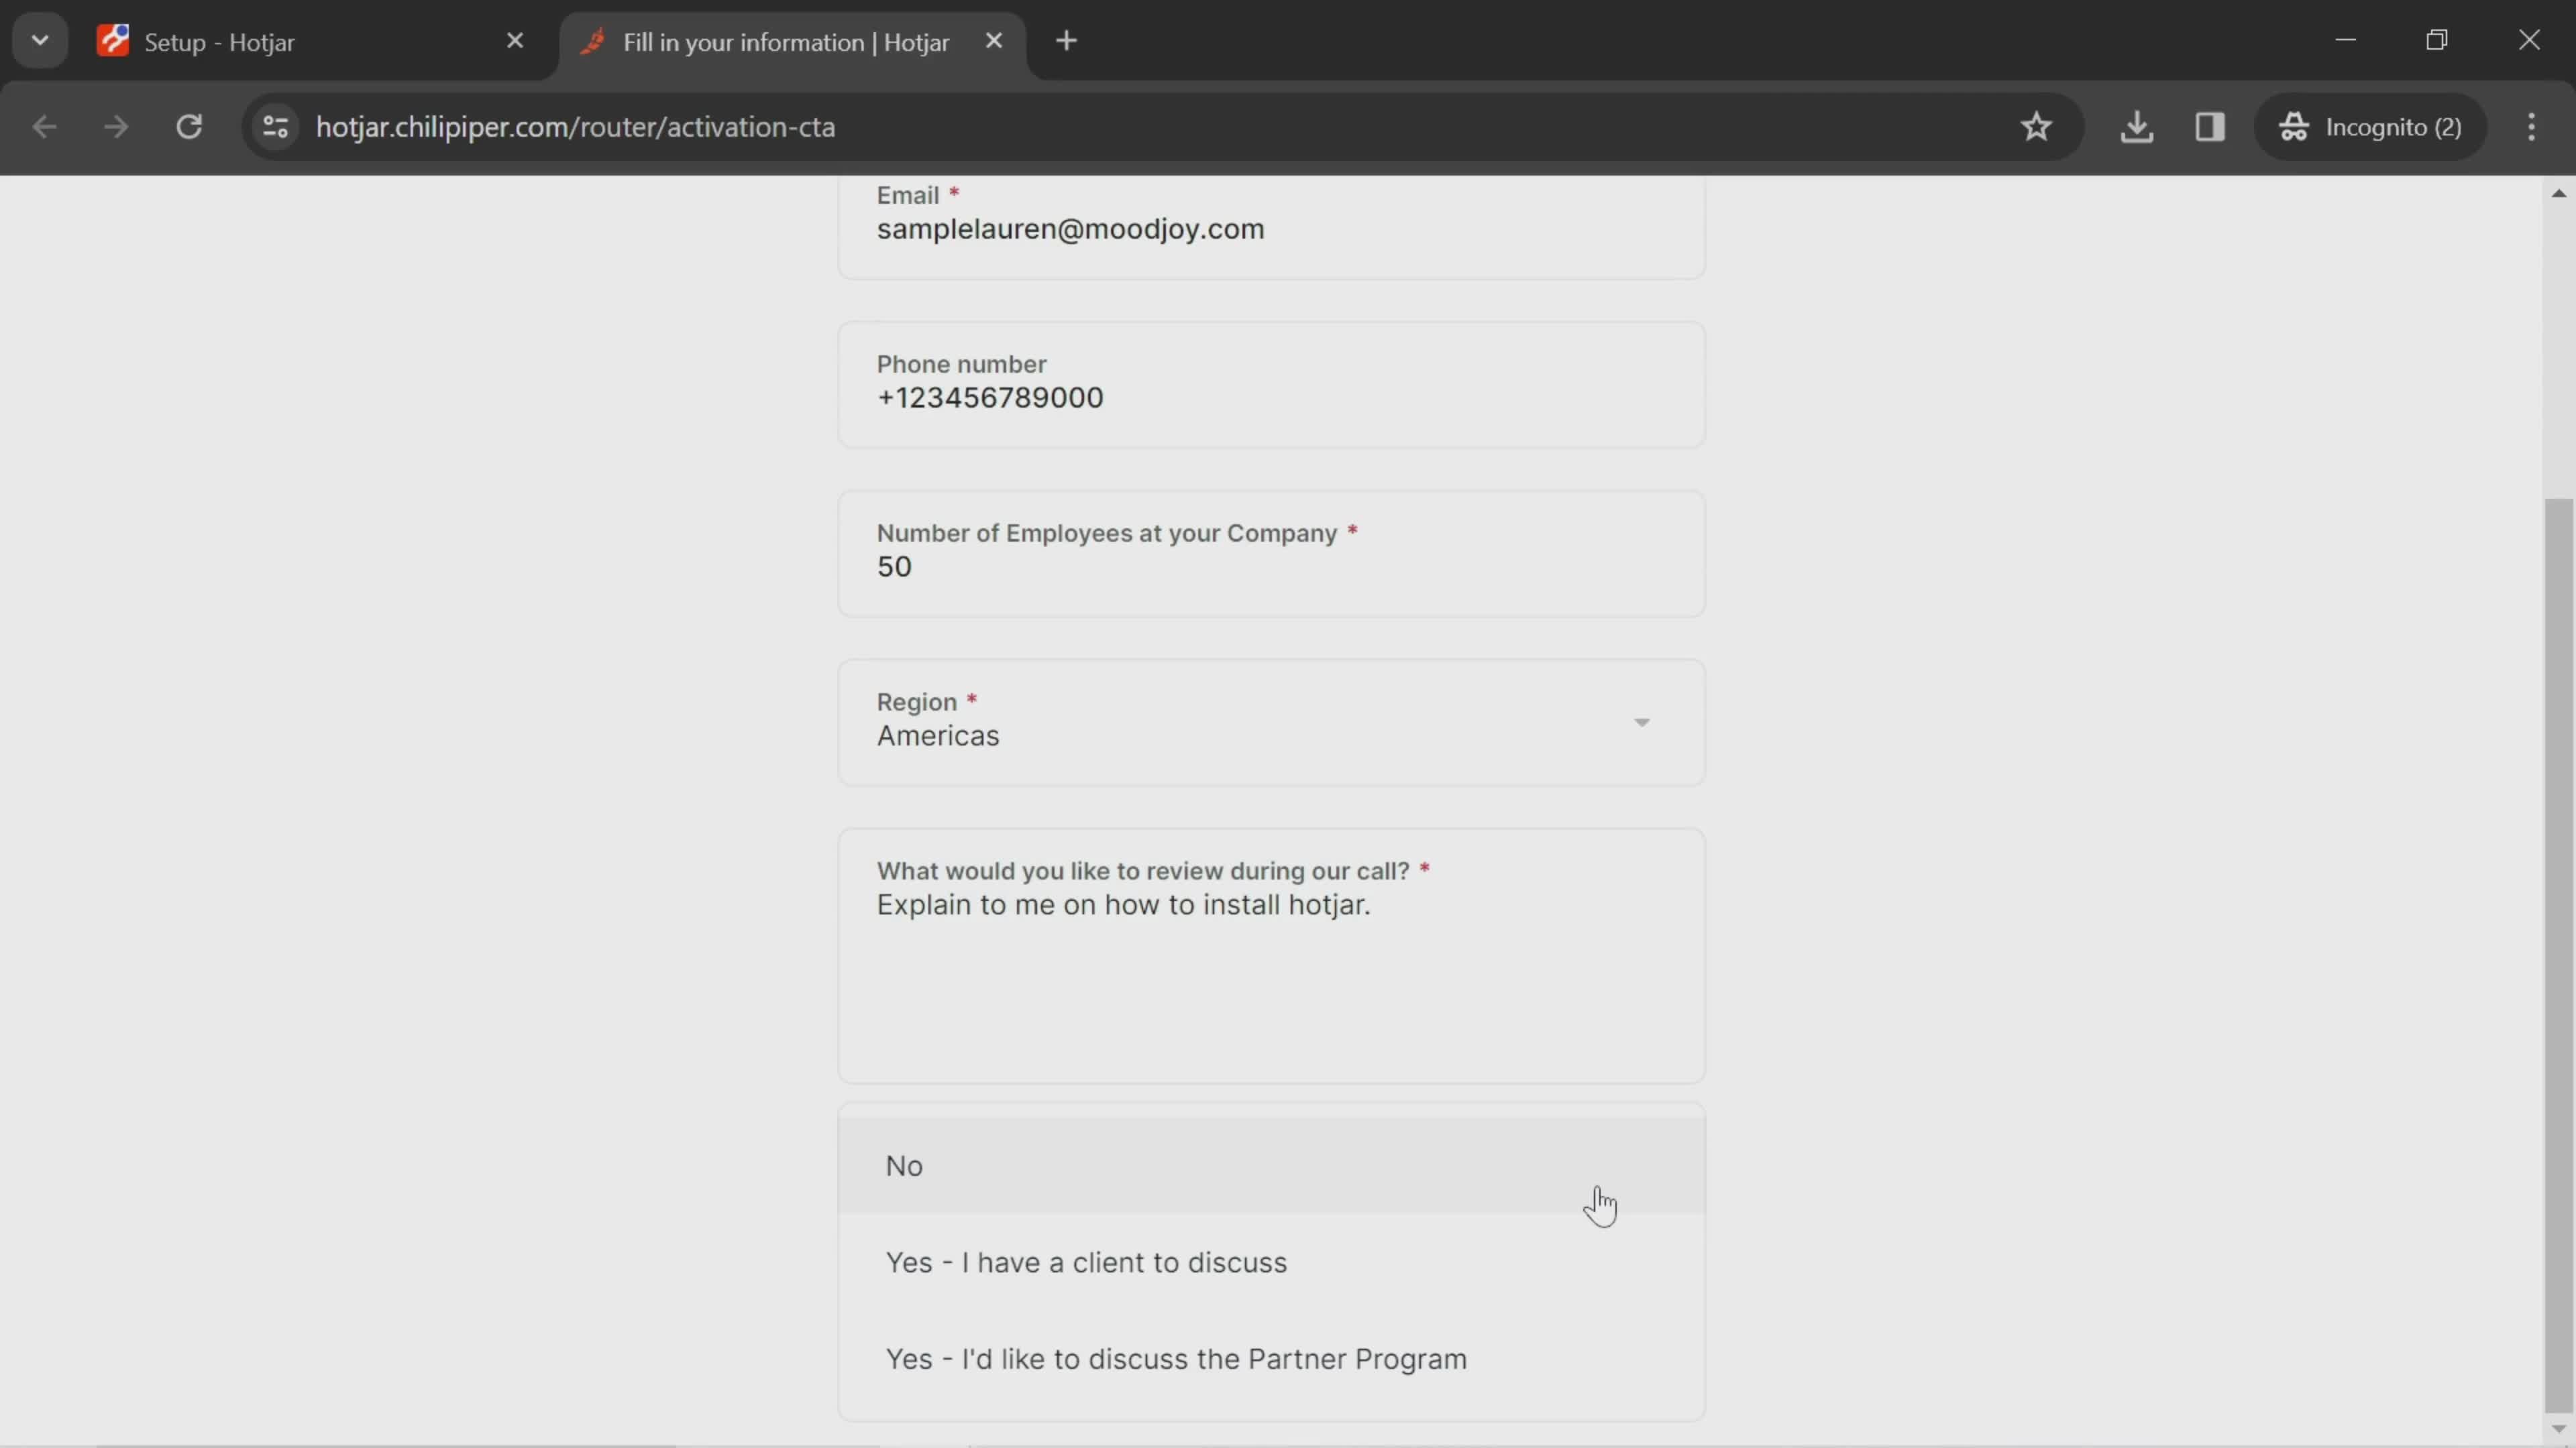2576x1448 pixels.
Task: Choose the No option in the list
Action: point(1271,1165)
